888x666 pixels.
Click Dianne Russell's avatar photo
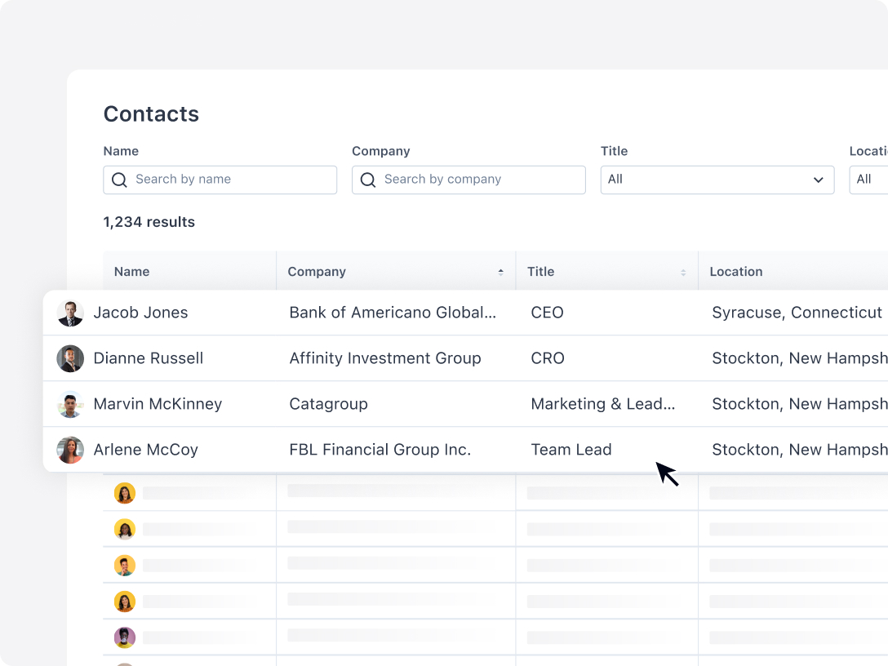tap(69, 358)
